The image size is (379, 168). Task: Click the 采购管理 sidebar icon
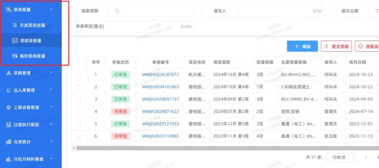[8, 73]
